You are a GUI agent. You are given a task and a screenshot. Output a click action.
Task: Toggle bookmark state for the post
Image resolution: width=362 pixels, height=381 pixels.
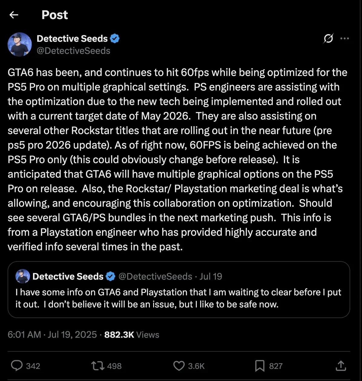(x=259, y=366)
